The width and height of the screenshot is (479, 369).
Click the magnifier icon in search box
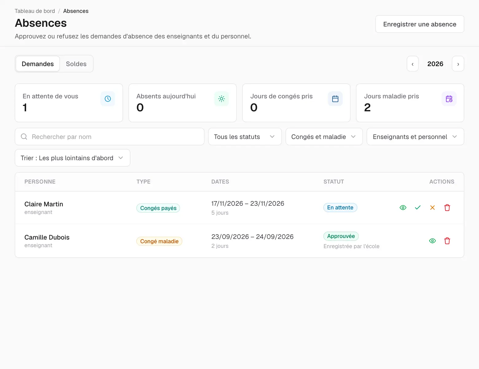(24, 137)
